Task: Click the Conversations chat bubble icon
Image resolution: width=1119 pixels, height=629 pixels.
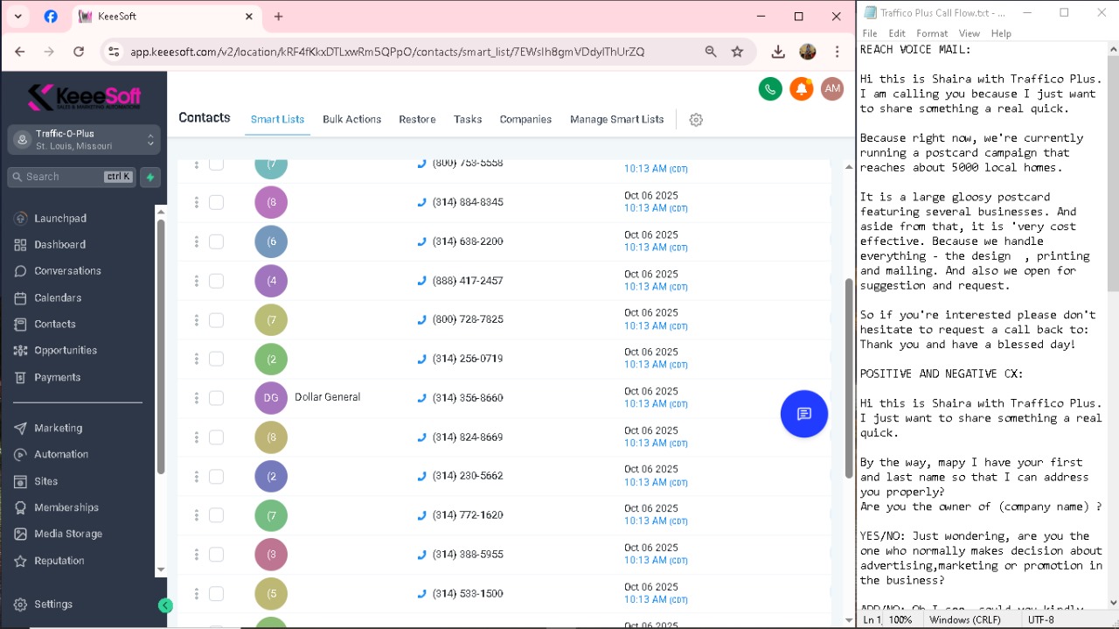Action: (x=20, y=271)
